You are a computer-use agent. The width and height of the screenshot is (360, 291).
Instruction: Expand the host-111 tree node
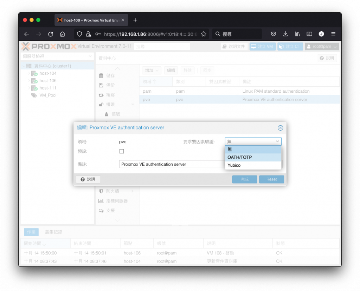29,88
